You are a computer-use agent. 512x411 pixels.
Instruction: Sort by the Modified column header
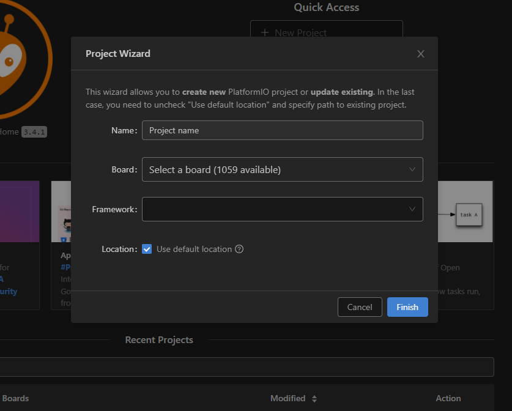coord(288,398)
